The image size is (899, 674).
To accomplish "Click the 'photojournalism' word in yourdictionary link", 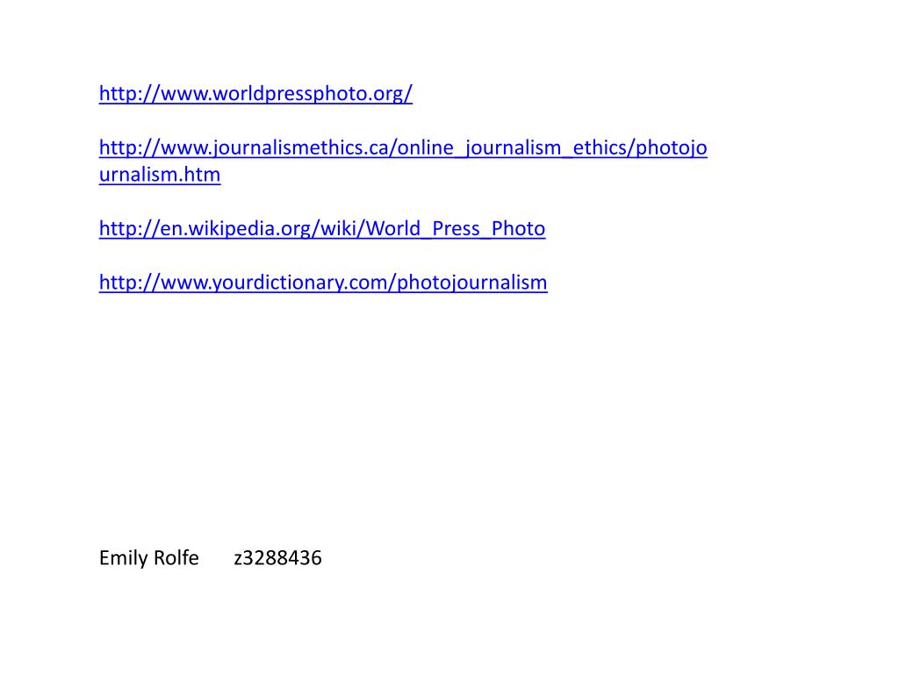I will pyautogui.click(x=471, y=283).
